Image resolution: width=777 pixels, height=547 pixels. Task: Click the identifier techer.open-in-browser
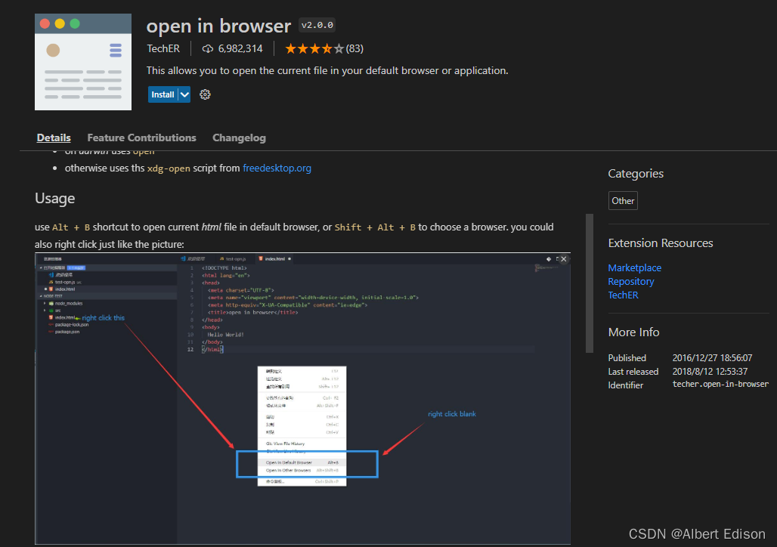click(720, 385)
